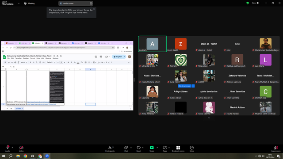Click the Zoom icon in the taskbar
This screenshot has height=159, width=283.
47,156
